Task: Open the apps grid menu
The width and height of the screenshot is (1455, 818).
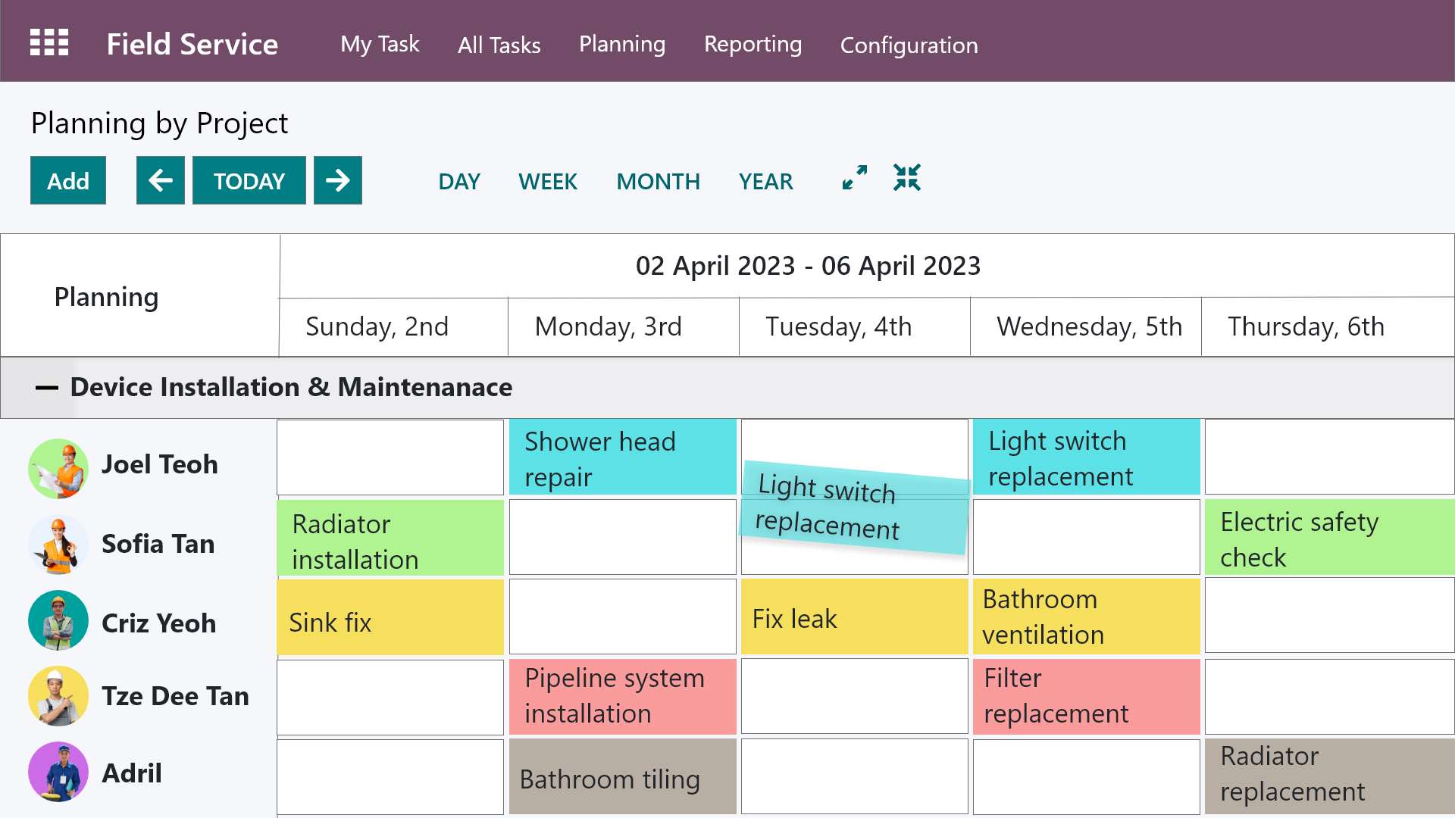Action: tap(48, 42)
